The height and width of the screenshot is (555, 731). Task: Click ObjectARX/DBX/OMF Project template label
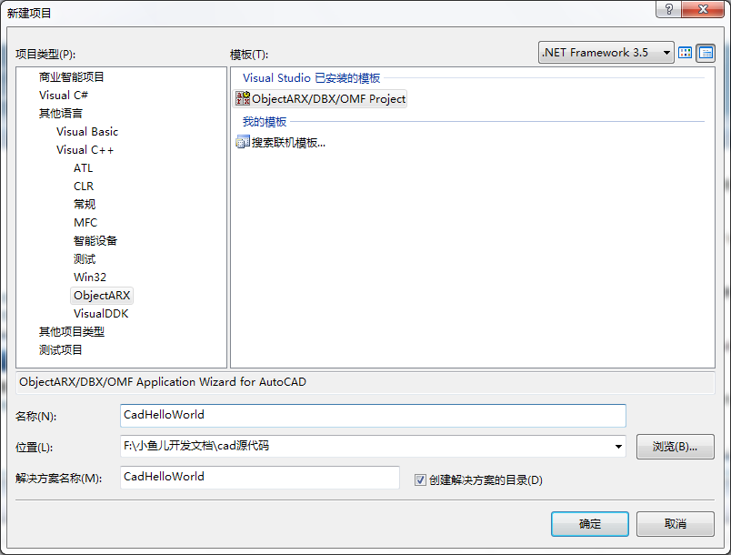point(328,99)
